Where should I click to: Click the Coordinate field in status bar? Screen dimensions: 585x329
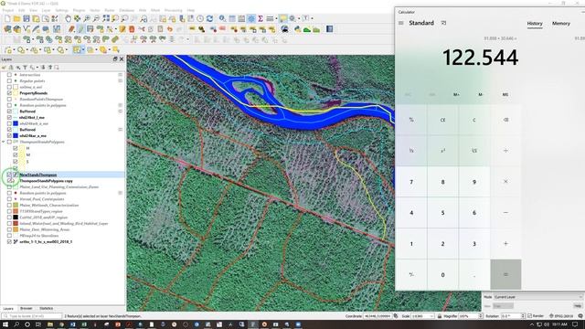pos(378,316)
